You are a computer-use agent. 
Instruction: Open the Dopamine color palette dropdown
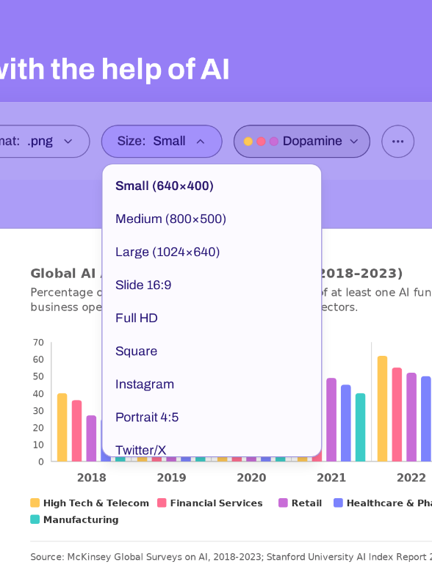302,141
